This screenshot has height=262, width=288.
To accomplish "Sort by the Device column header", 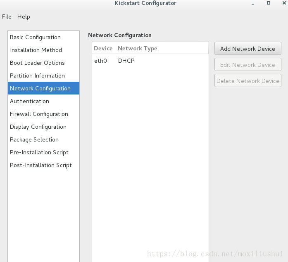I will 104,48.
